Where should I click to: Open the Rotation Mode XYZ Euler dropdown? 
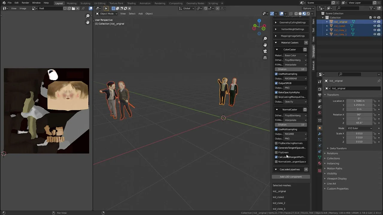[x=359, y=128]
